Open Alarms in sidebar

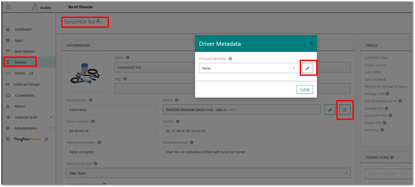click(x=20, y=106)
